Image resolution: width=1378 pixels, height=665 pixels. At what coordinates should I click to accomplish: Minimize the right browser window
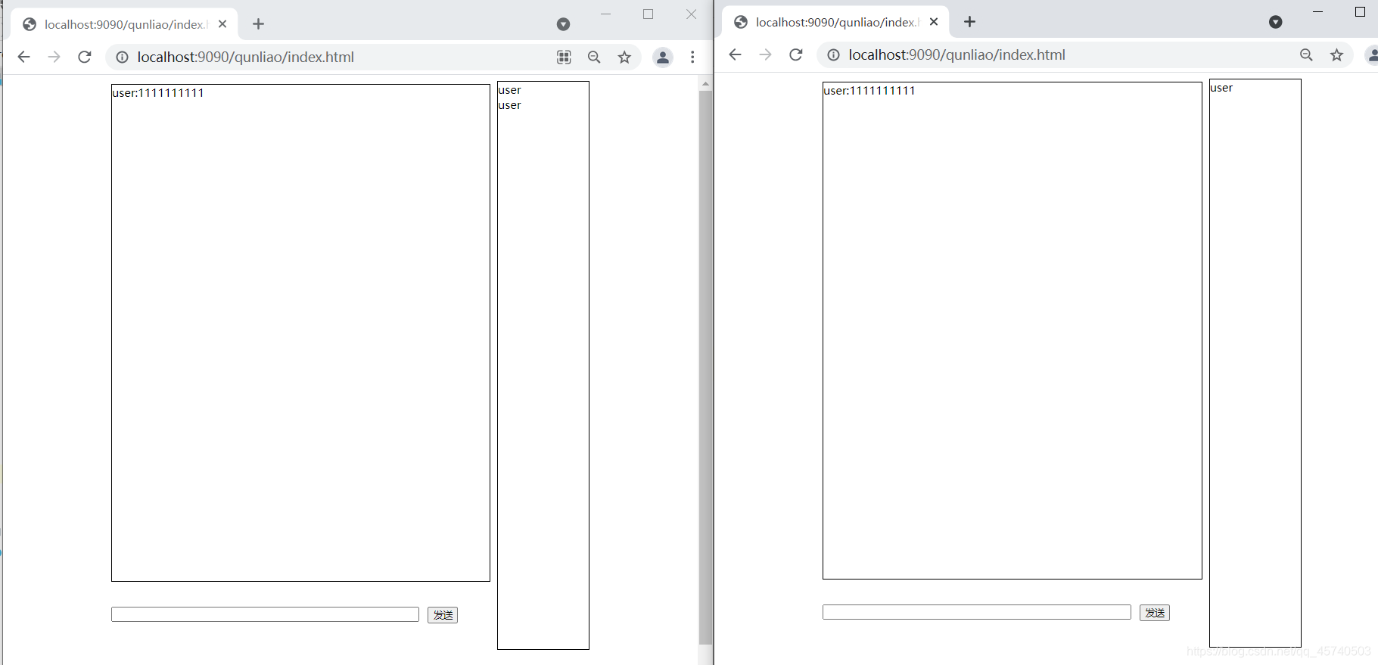(1317, 12)
